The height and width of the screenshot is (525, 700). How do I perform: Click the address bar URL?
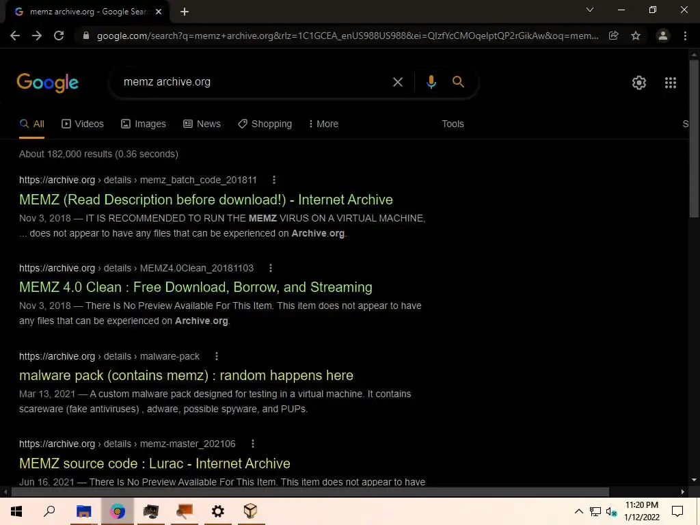coord(347,36)
